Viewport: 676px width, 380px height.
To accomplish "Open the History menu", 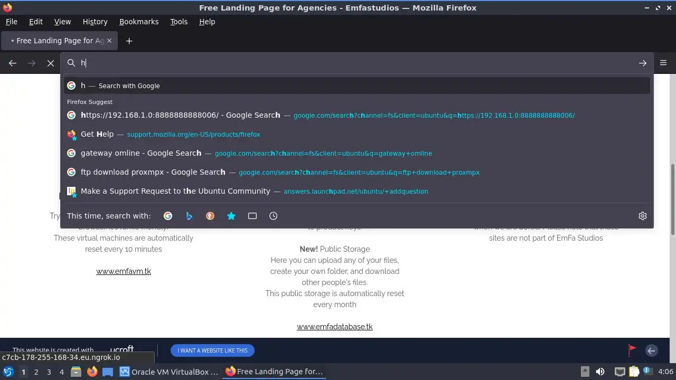I will pos(95,22).
